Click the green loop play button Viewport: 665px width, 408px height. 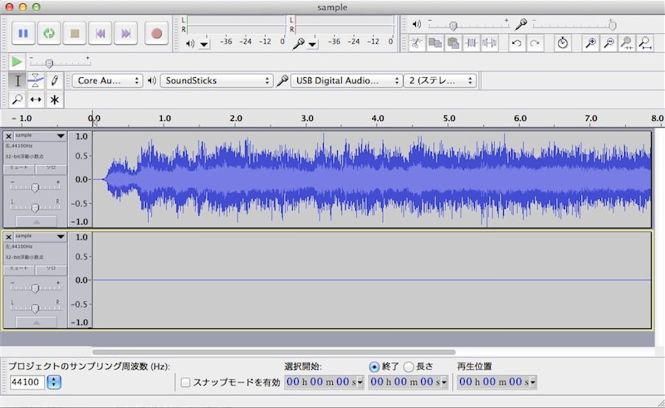tap(49, 33)
